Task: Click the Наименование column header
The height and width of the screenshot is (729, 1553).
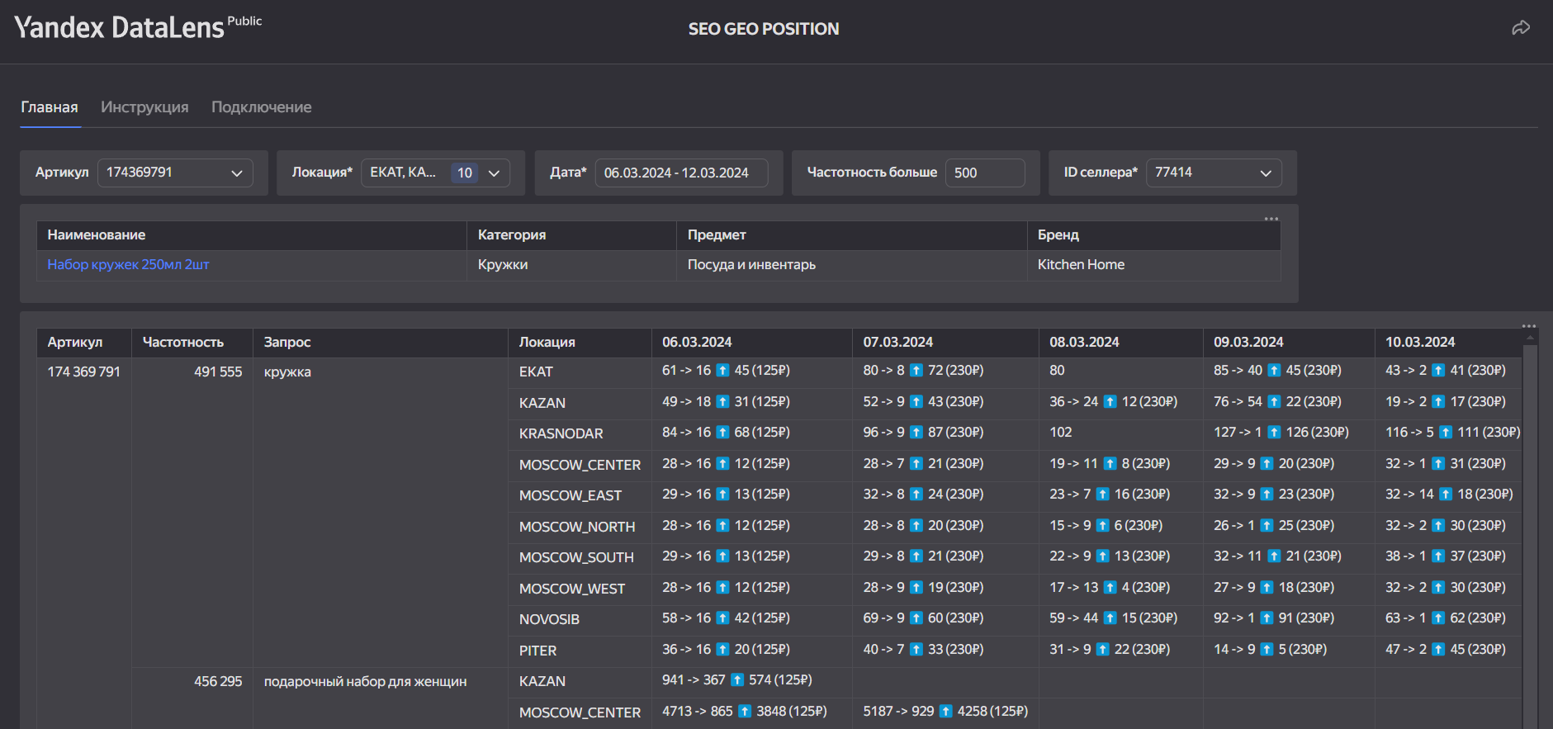Action: 252,235
